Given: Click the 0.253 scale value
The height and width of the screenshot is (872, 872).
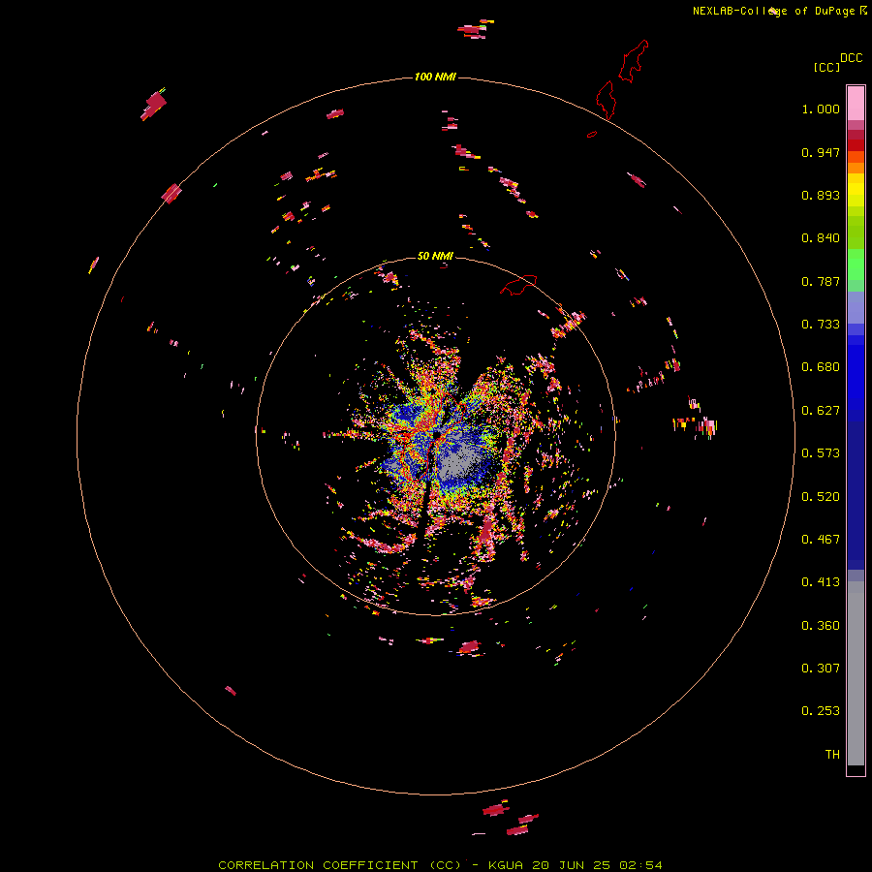Looking at the screenshot, I should click(x=821, y=711).
